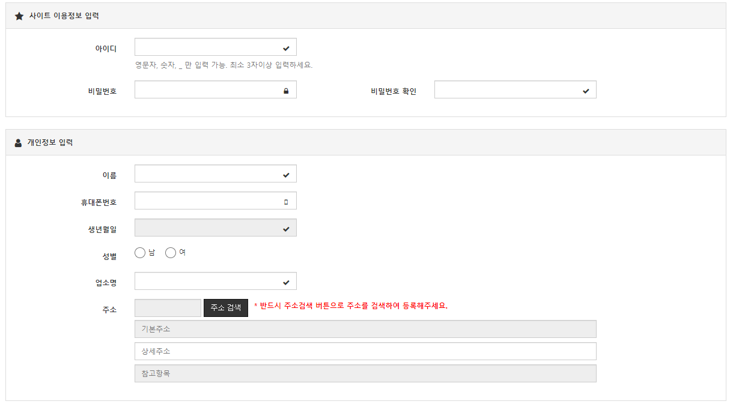736x407 pixels.
Task: Click the zip code field next to 주소
Action: click(x=168, y=307)
